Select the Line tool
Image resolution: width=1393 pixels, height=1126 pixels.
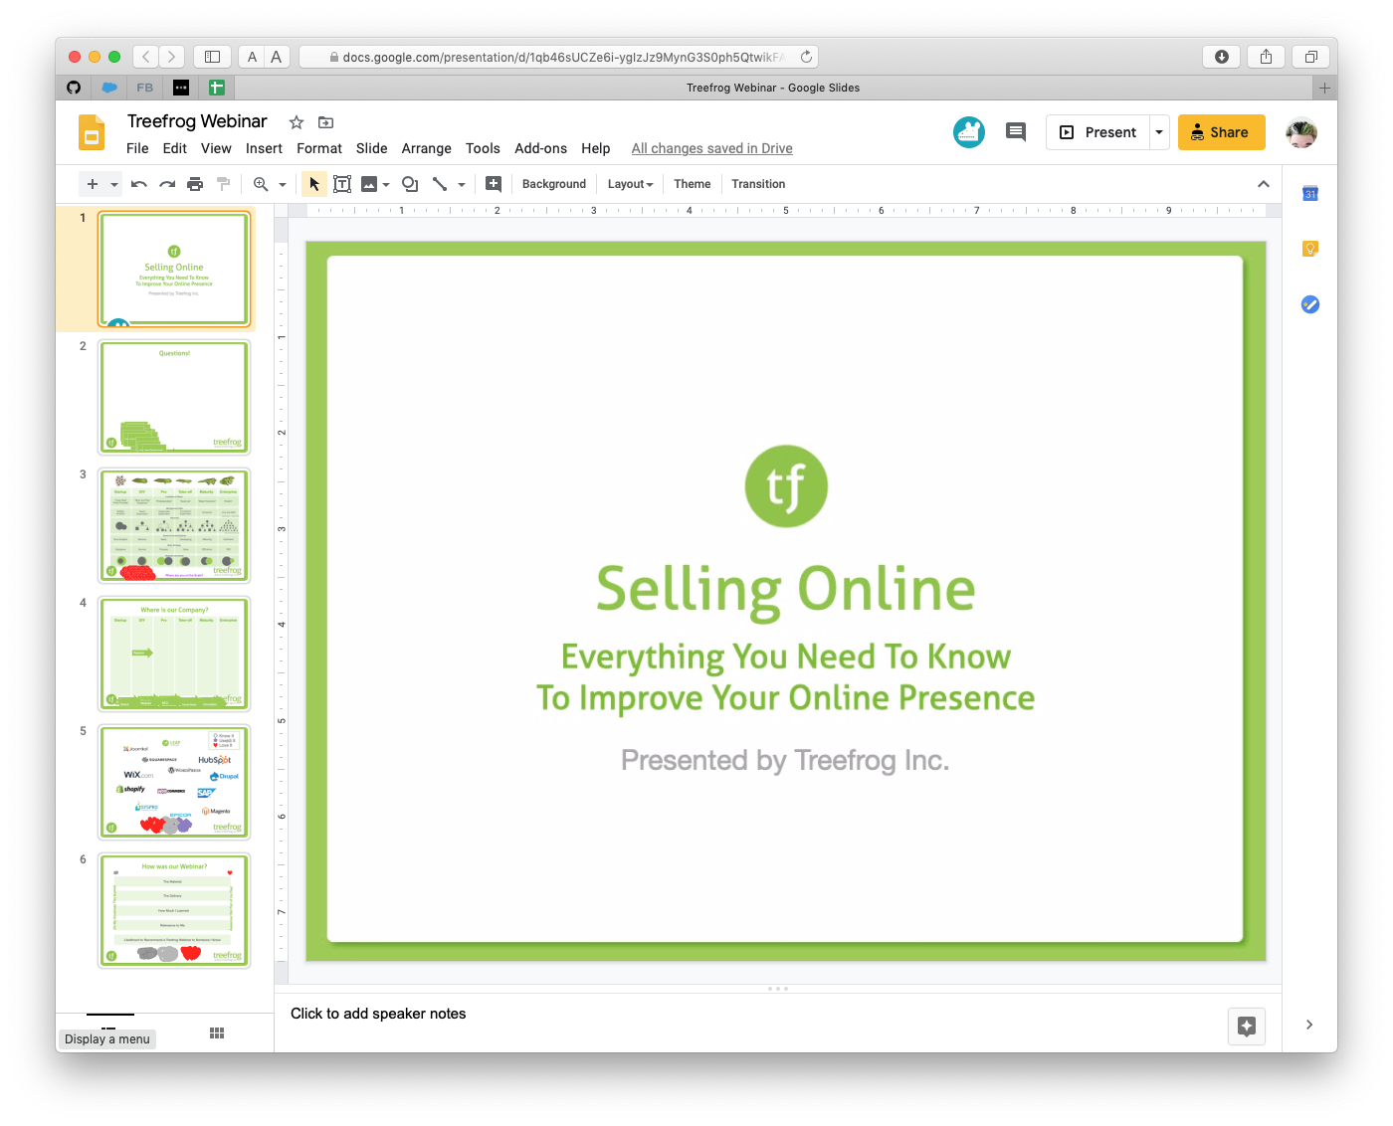[x=440, y=184]
